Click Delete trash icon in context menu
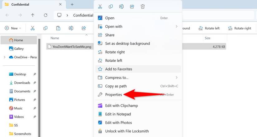The width and height of the screenshot is (257, 137). click(143, 7)
